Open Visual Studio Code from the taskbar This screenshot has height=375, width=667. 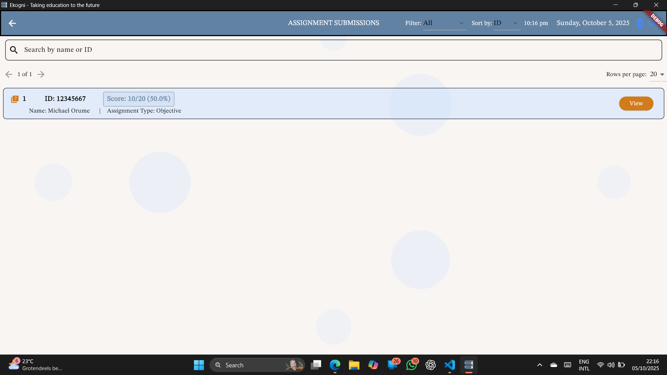click(449, 365)
